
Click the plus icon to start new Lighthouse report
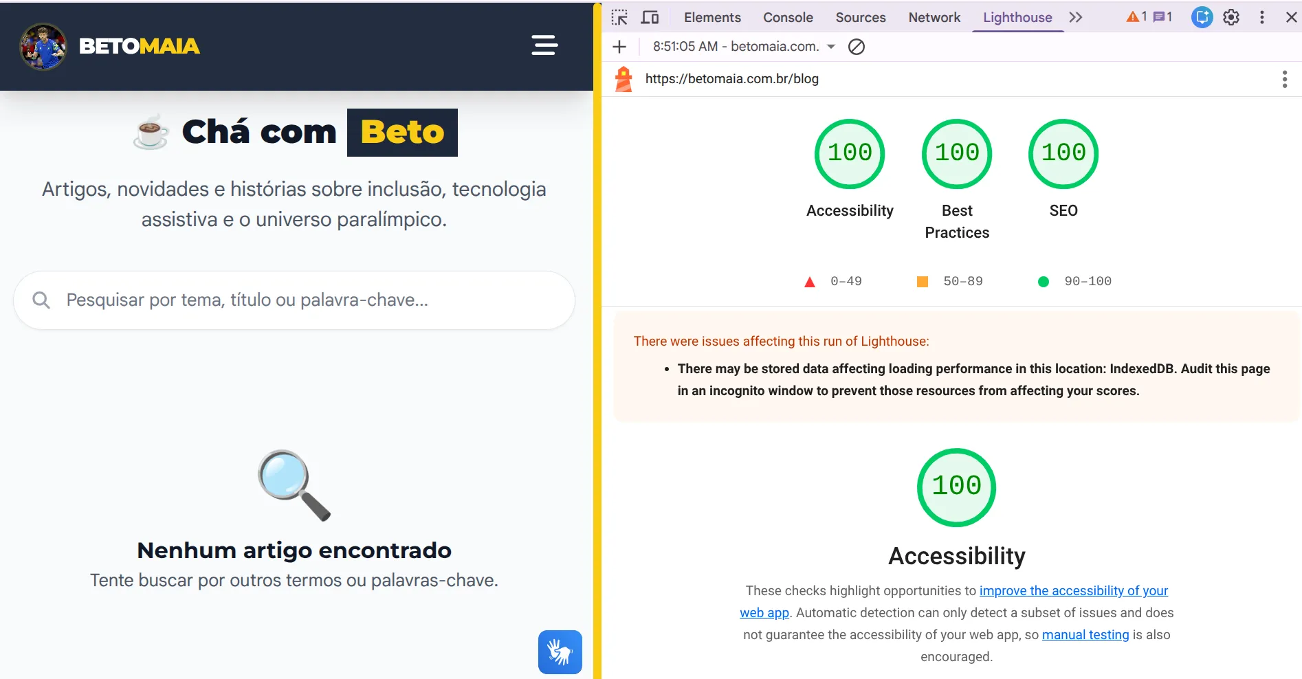tap(619, 47)
